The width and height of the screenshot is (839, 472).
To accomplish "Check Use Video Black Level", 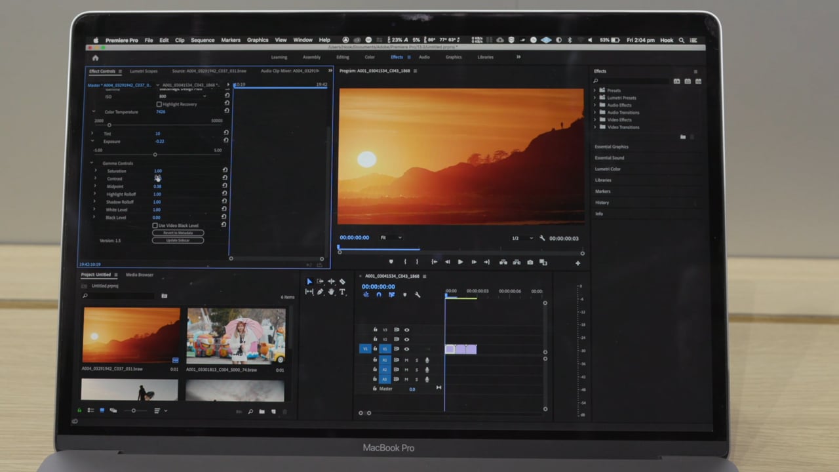I will (x=156, y=225).
